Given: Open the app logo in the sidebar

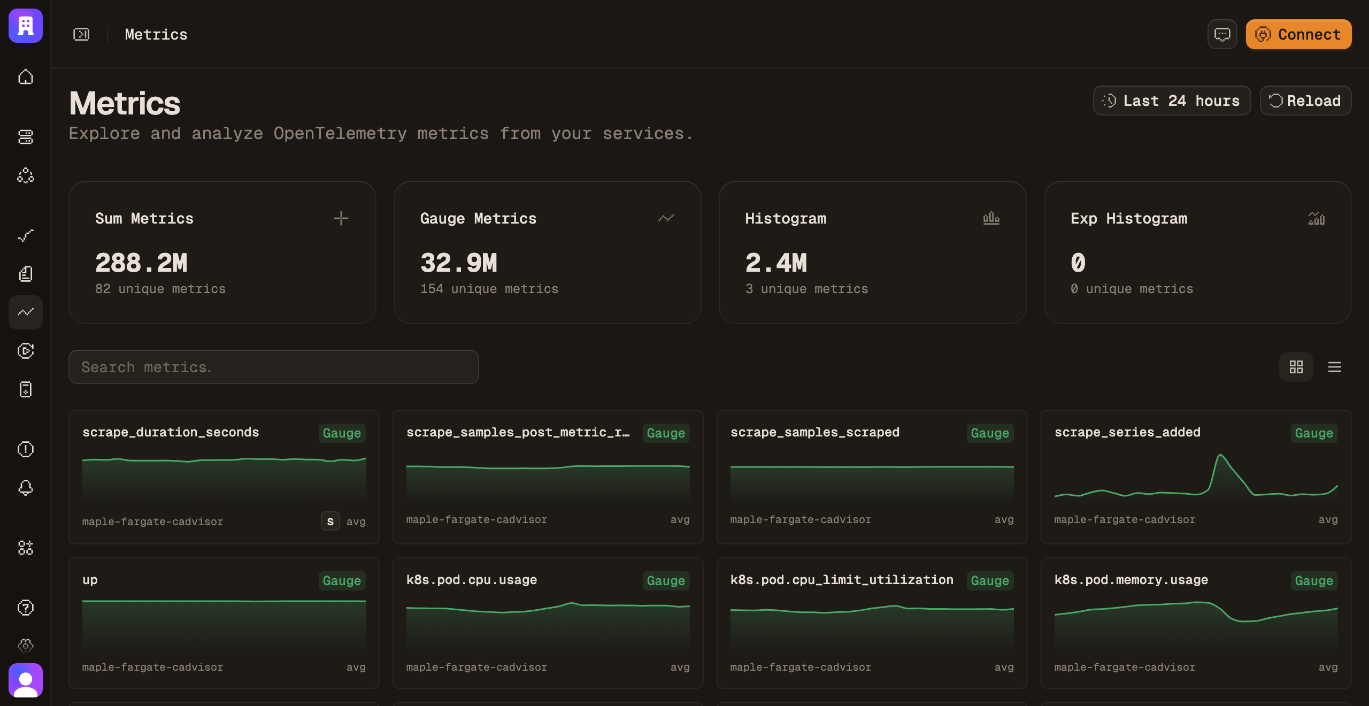Looking at the screenshot, I should click(26, 26).
